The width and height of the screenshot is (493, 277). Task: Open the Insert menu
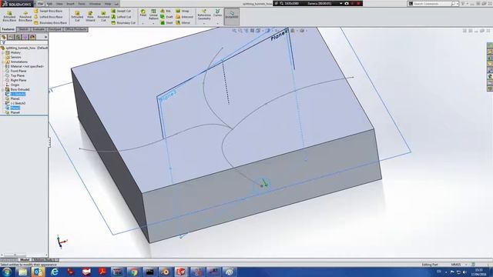[x=70, y=4]
